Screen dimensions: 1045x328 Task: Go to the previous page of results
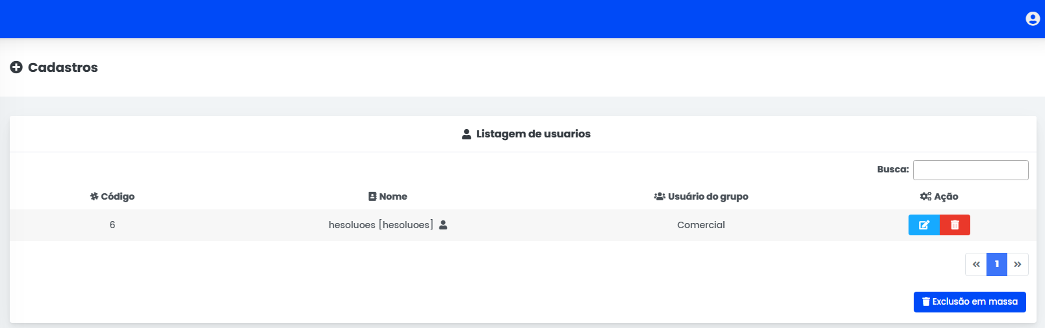point(976,264)
